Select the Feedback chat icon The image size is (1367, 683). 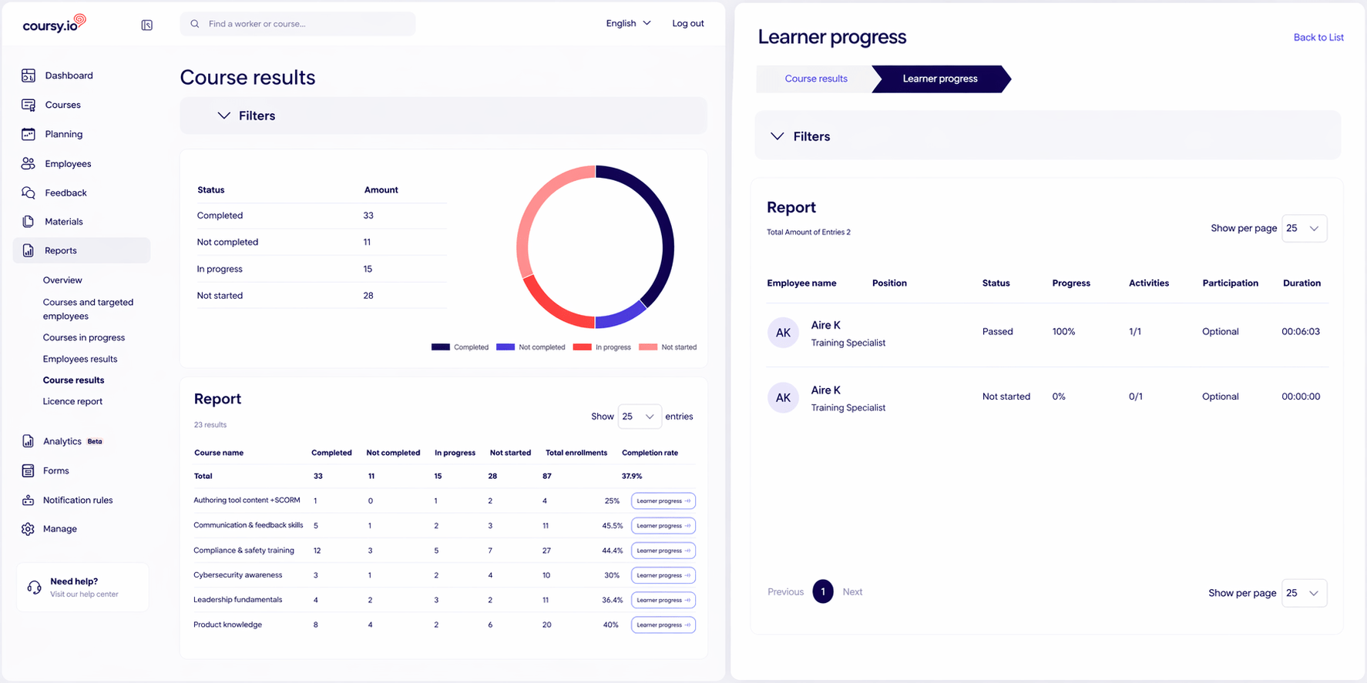(29, 193)
